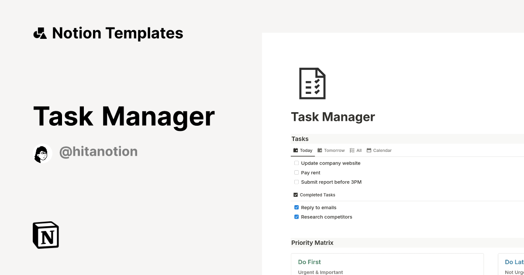Screen dimensions: 524x275
Task: Click the calendar icon beside Today
Action: tap(296, 150)
